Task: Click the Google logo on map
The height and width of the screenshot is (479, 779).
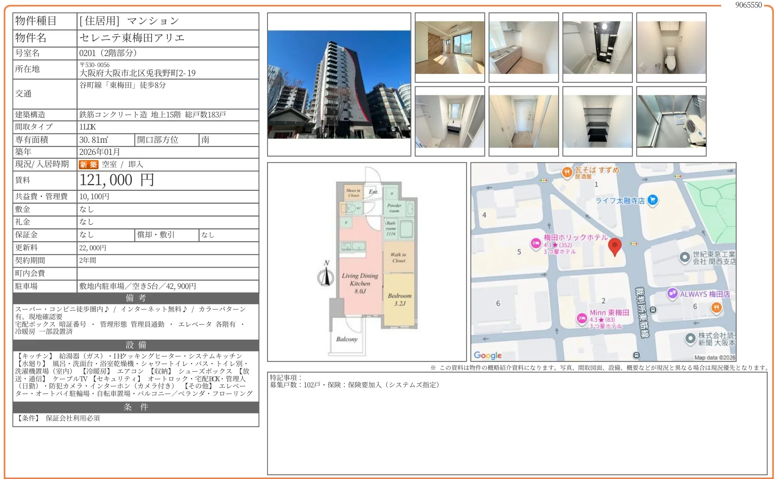Action: click(488, 355)
